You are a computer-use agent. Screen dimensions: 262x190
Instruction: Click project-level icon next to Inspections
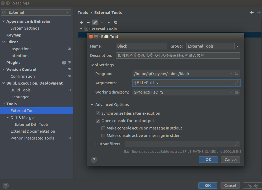click(69, 49)
